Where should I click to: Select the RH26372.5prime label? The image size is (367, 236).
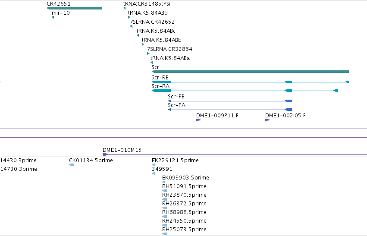[x=184, y=204]
